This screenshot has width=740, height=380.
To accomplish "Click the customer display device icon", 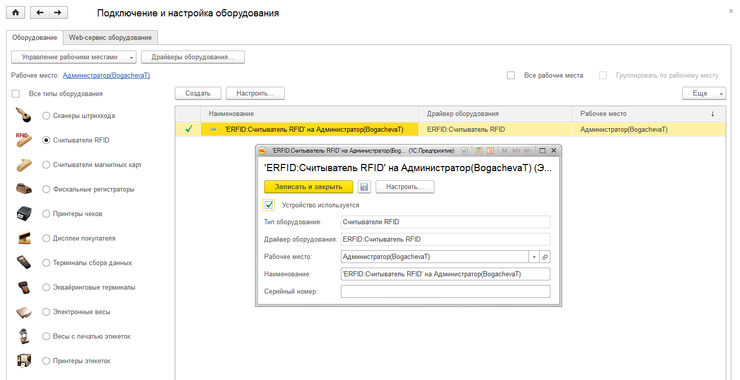I will 24,238.
